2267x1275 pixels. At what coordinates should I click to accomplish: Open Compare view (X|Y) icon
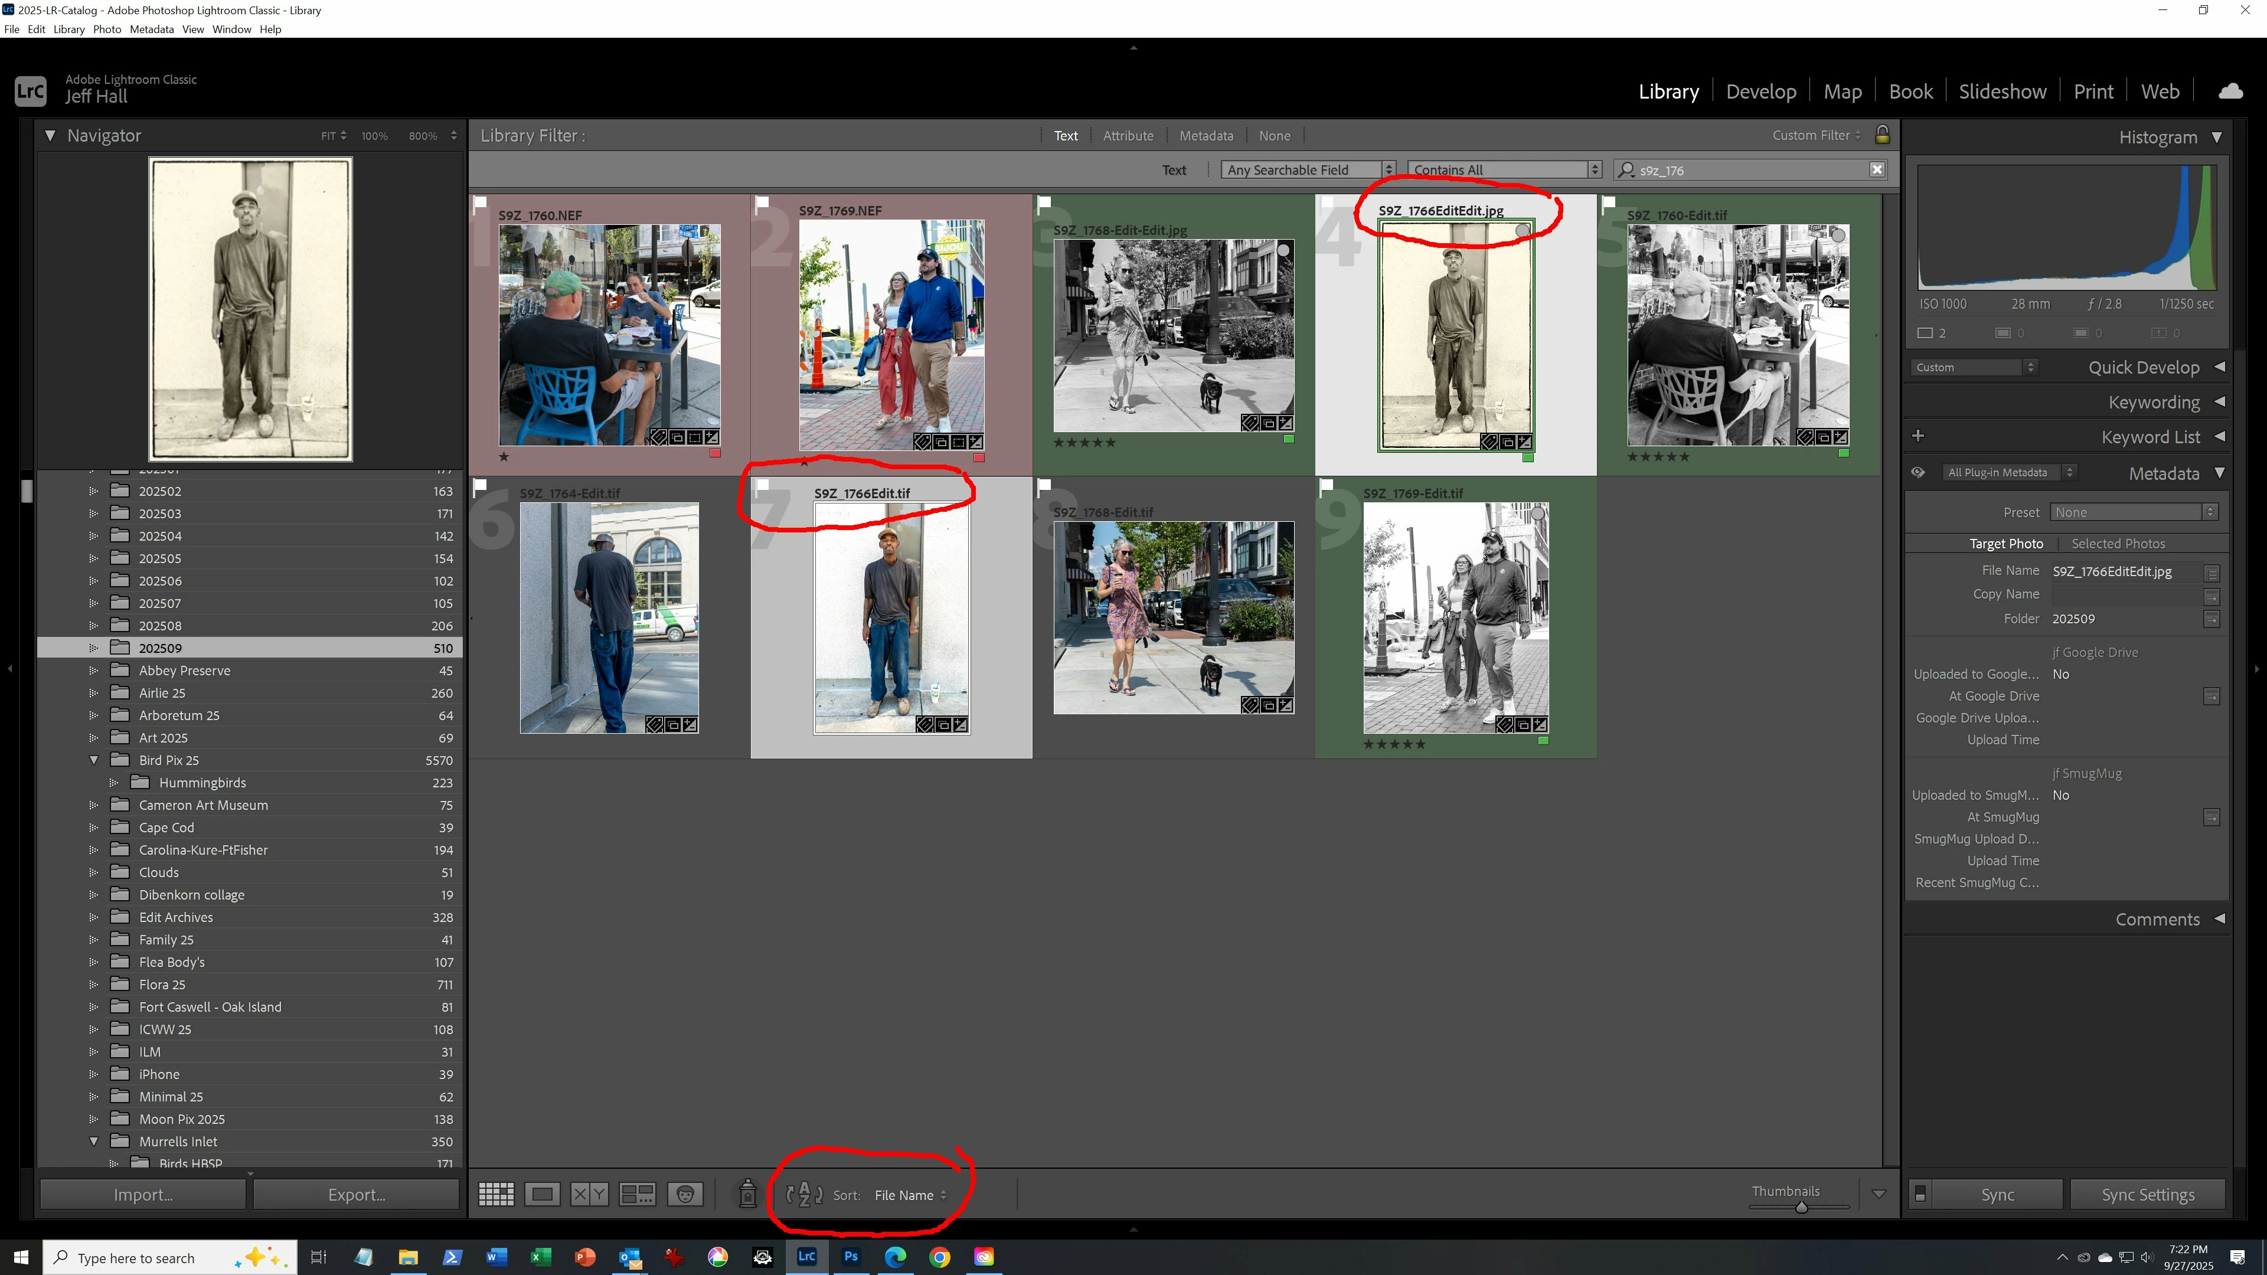coord(589,1194)
